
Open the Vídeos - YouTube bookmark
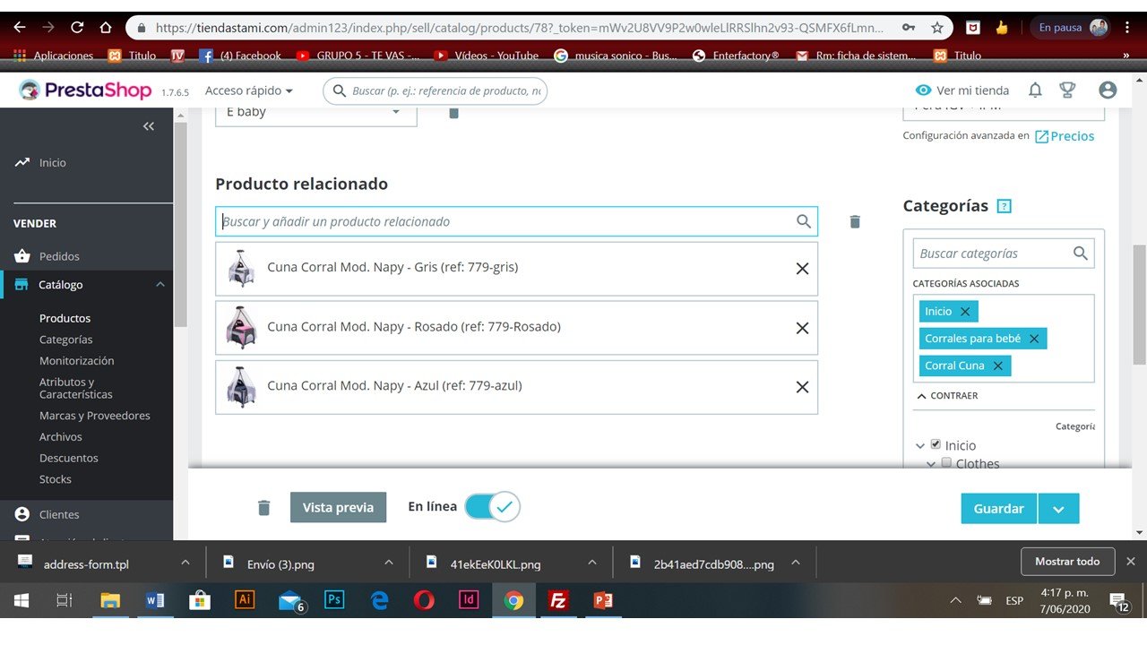pos(487,56)
